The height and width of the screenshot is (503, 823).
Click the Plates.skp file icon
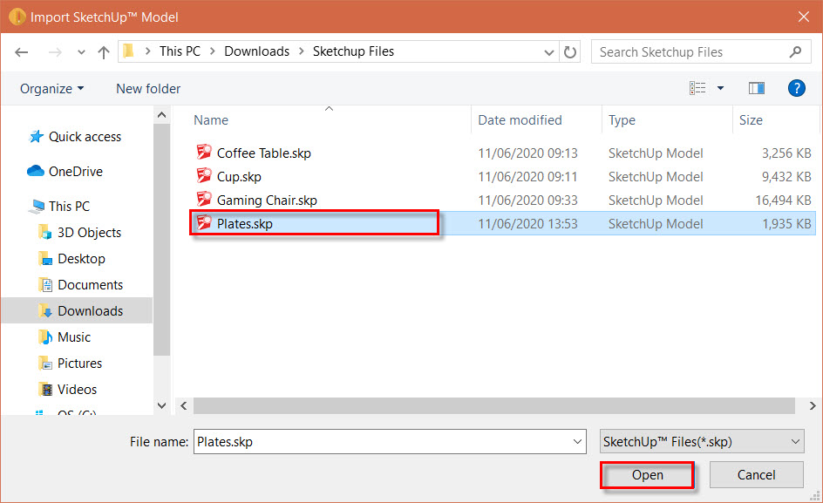pos(204,223)
